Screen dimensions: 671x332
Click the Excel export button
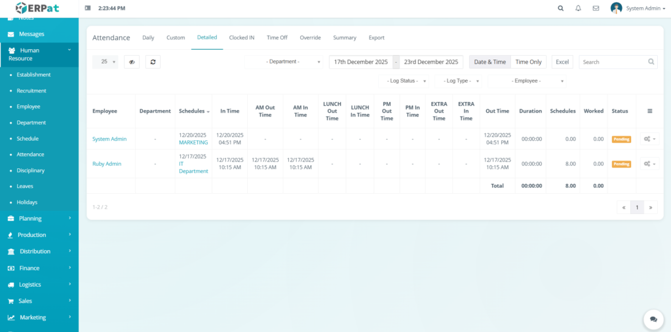562,62
